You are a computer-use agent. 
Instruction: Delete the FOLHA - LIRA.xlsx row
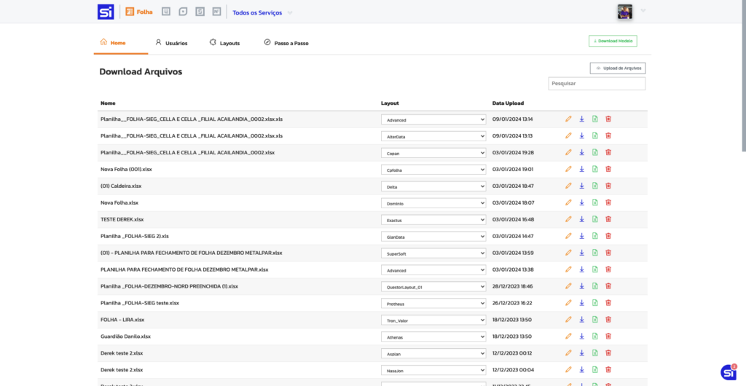point(608,320)
